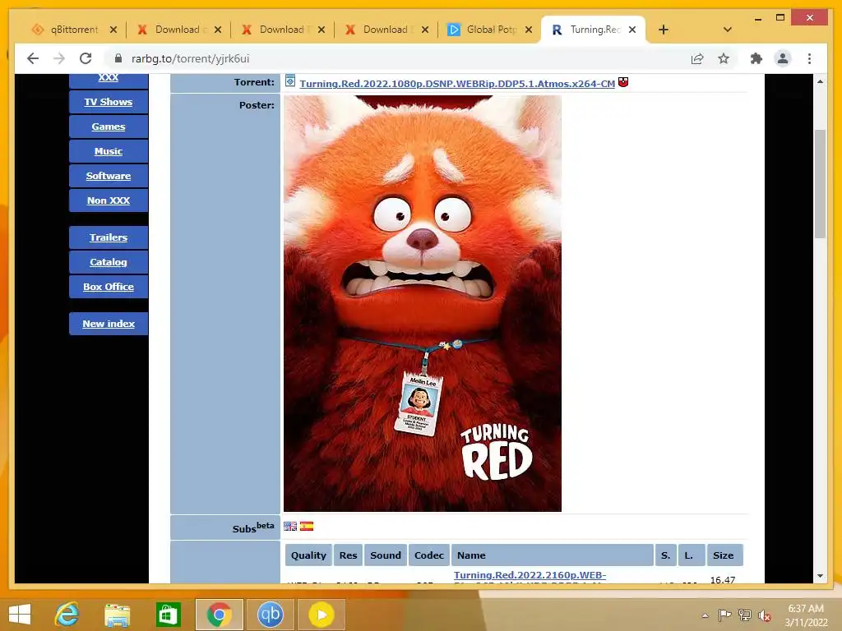Open the Extensions puzzle icon
The width and height of the screenshot is (842, 631).
(756, 58)
